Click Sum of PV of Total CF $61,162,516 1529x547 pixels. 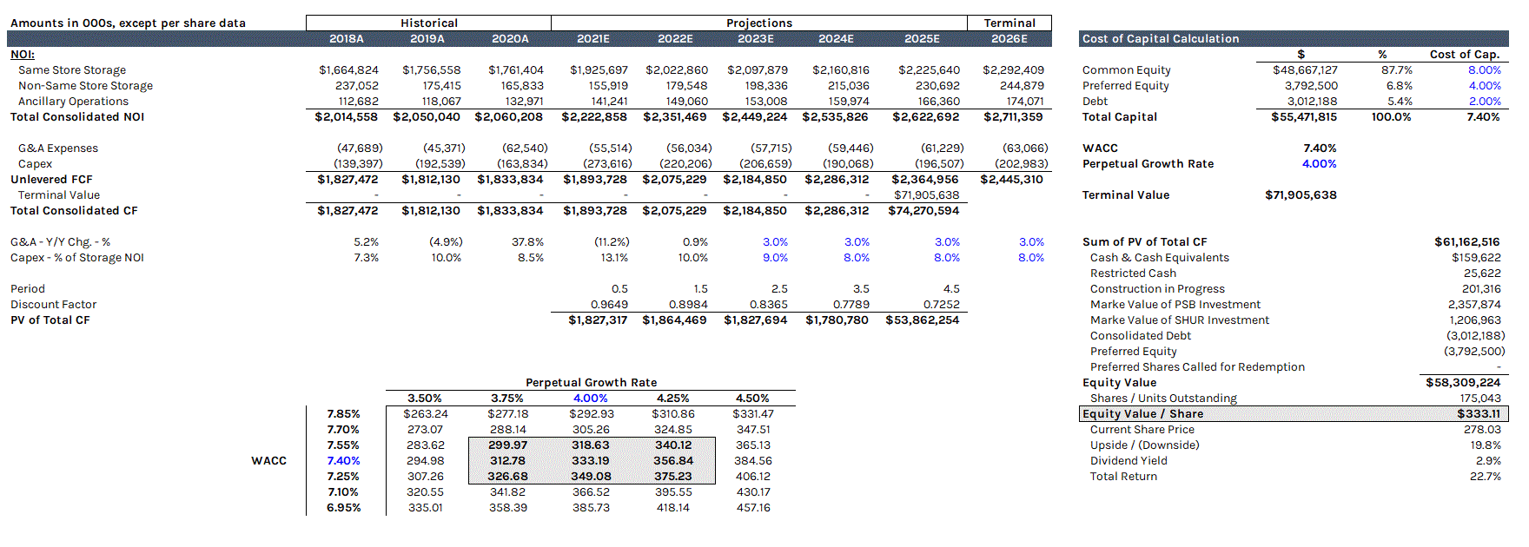(1467, 242)
